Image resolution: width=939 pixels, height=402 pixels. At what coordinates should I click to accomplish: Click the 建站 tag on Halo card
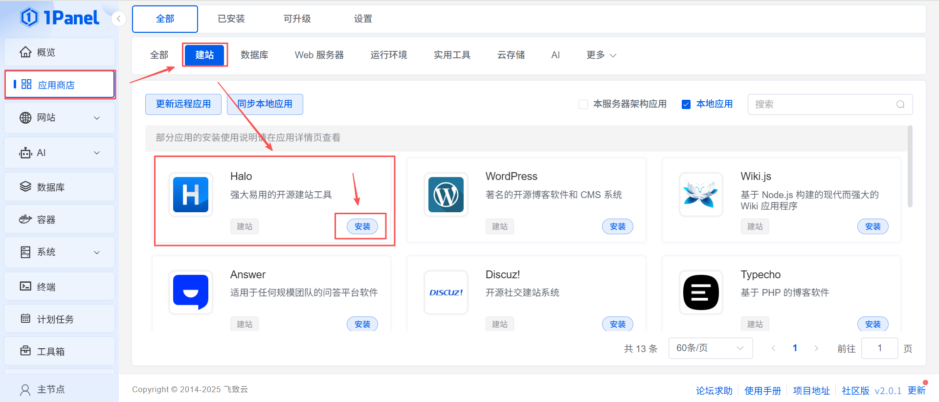point(245,226)
